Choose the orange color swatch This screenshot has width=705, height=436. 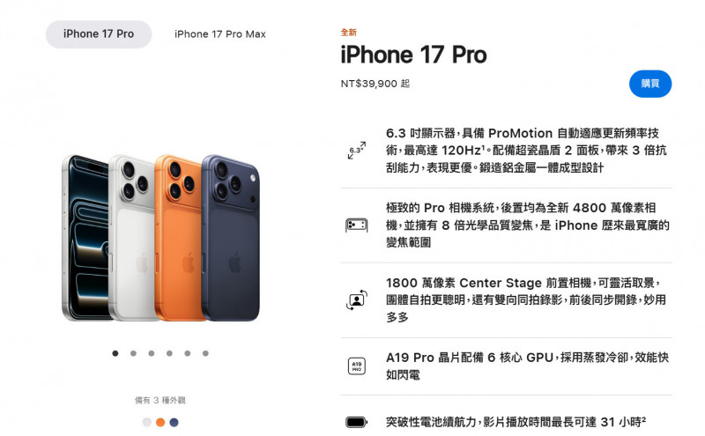click(160, 423)
